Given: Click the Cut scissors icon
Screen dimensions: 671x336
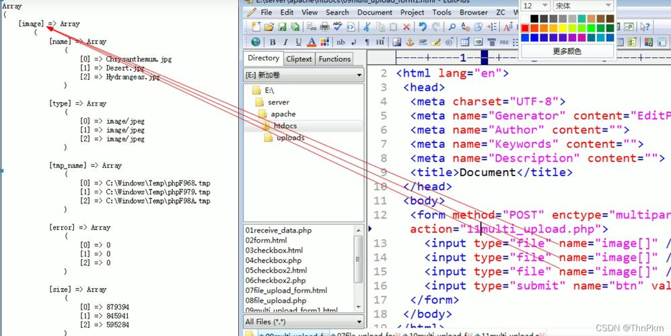Looking at the screenshot, I should (367, 27).
